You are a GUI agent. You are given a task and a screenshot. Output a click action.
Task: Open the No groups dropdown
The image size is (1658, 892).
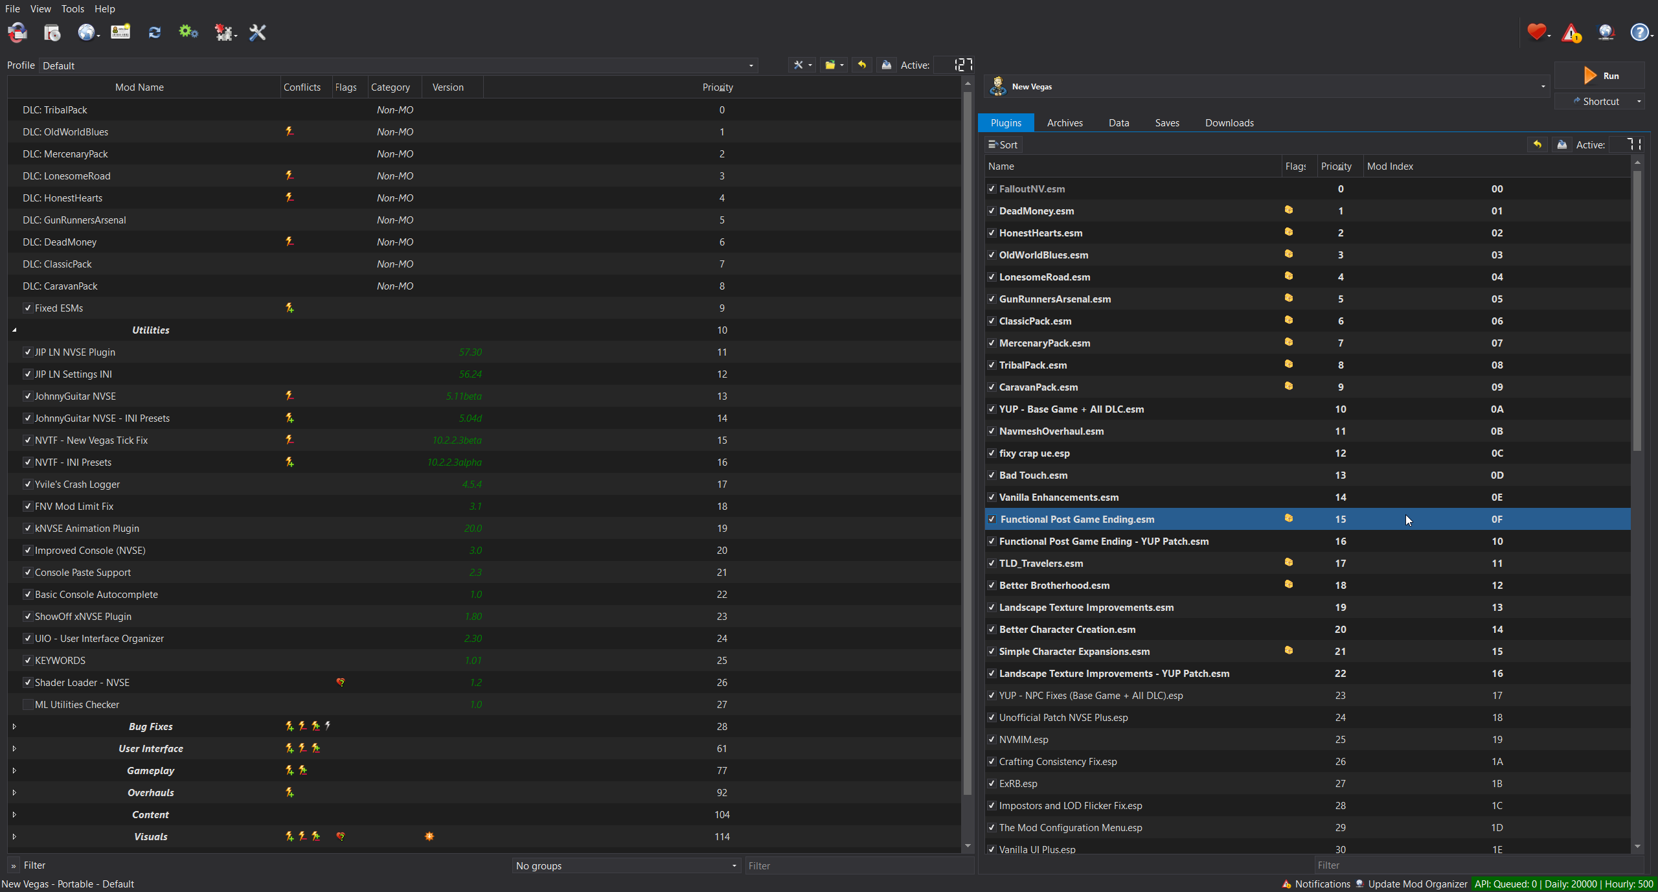(626, 866)
